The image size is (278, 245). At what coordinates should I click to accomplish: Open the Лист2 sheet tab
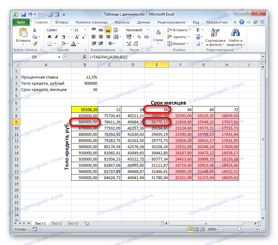57,223
